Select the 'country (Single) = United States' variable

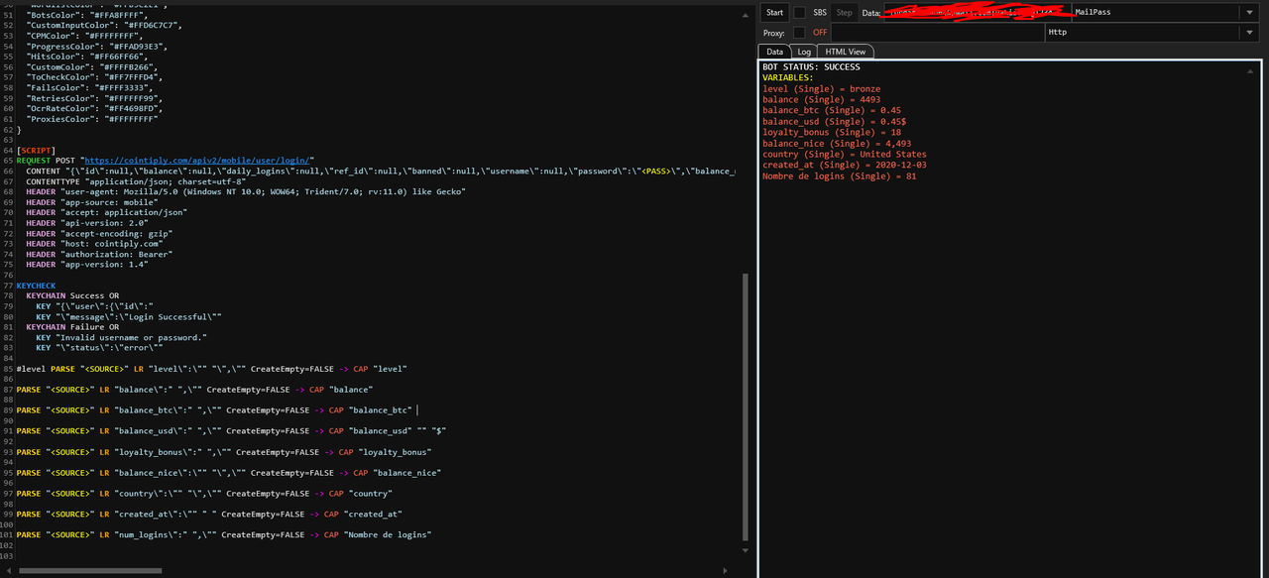tap(845, 155)
